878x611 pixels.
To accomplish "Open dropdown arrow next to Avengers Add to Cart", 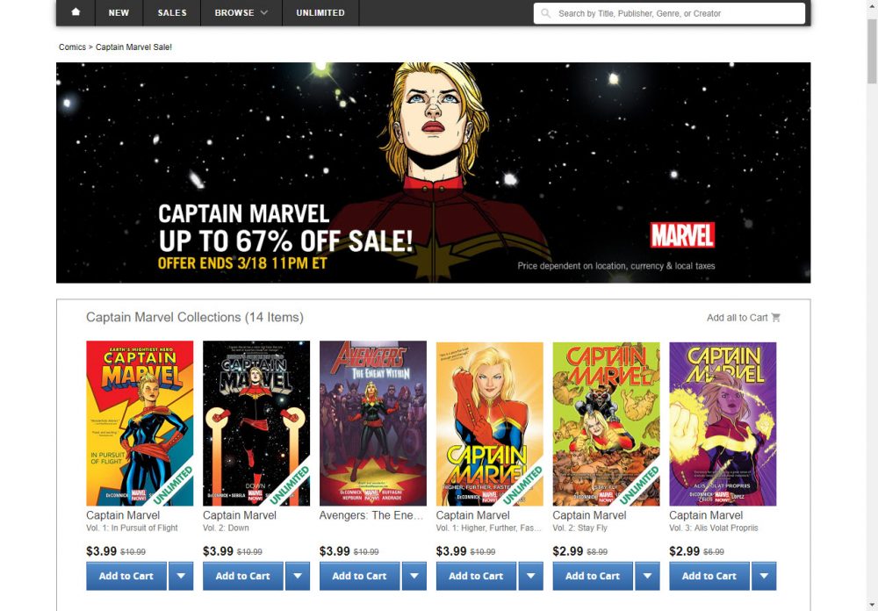I will 414,576.
